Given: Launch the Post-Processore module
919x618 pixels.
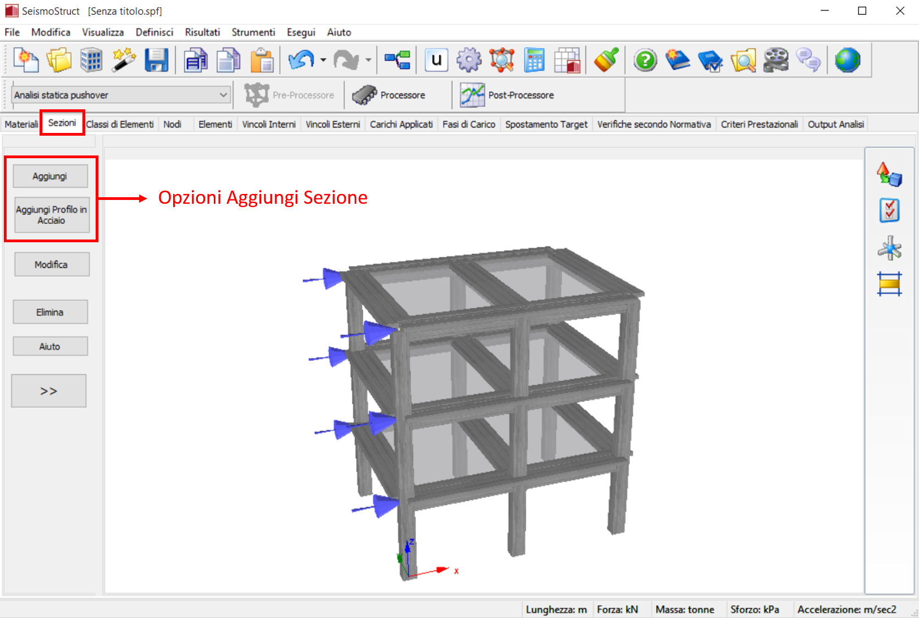Looking at the screenshot, I should click(508, 95).
